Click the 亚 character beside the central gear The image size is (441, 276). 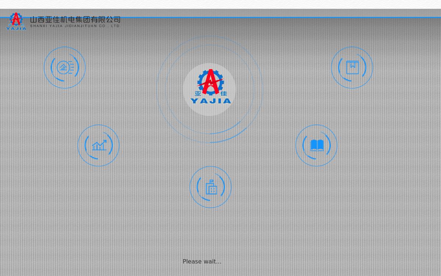pos(198,94)
